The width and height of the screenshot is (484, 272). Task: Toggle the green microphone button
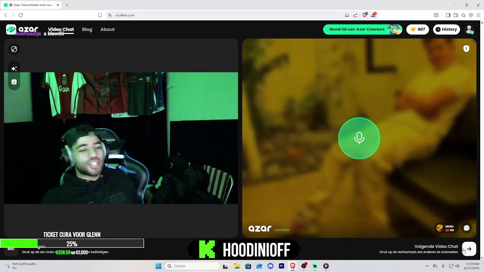(359, 138)
